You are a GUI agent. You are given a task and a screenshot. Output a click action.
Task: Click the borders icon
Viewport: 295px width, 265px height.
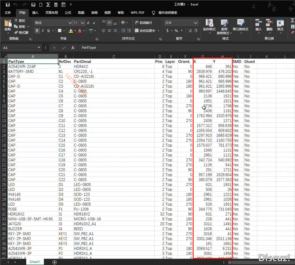coord(60,31)
